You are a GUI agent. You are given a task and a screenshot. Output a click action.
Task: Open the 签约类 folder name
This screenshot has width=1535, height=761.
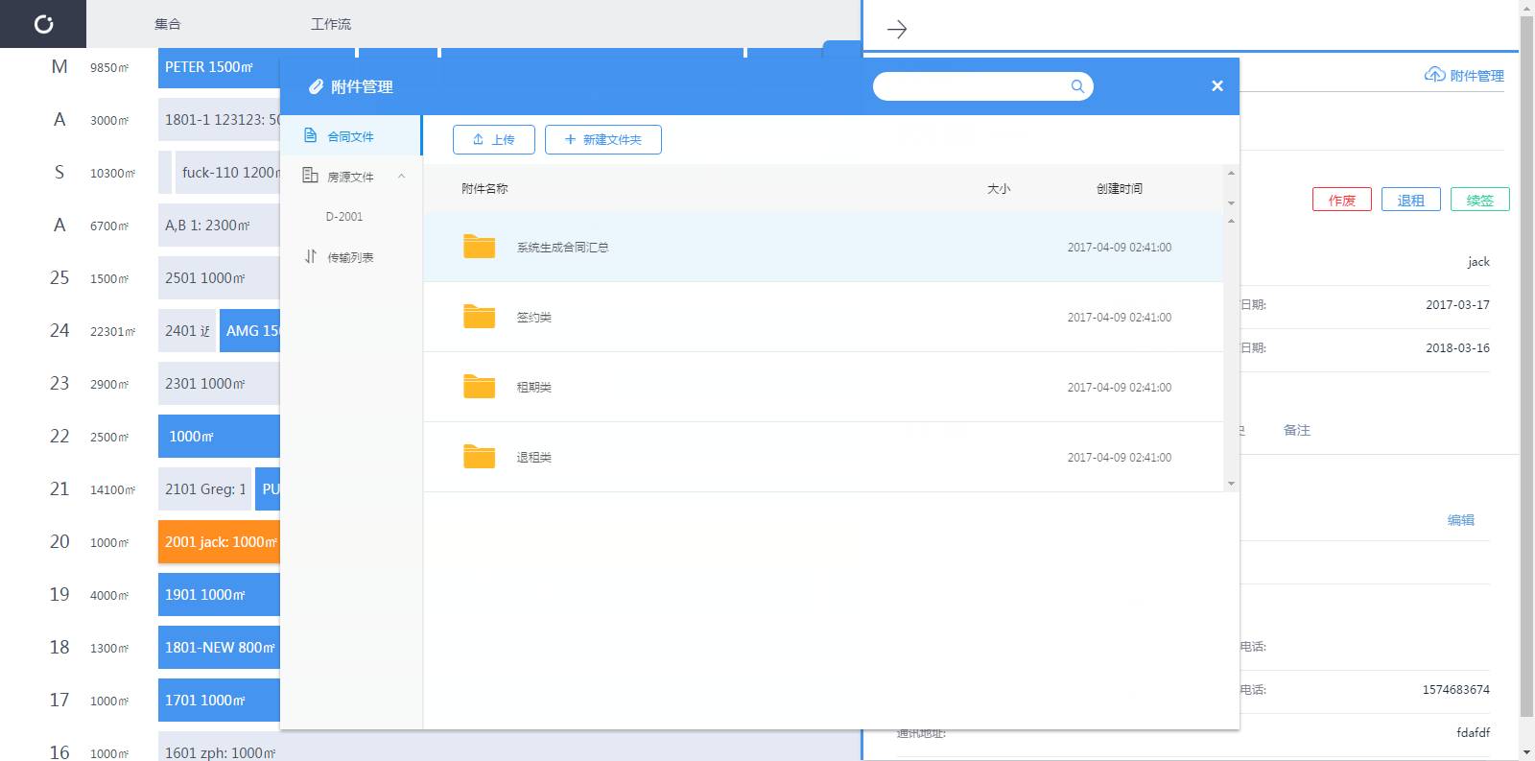coord(534,318)
